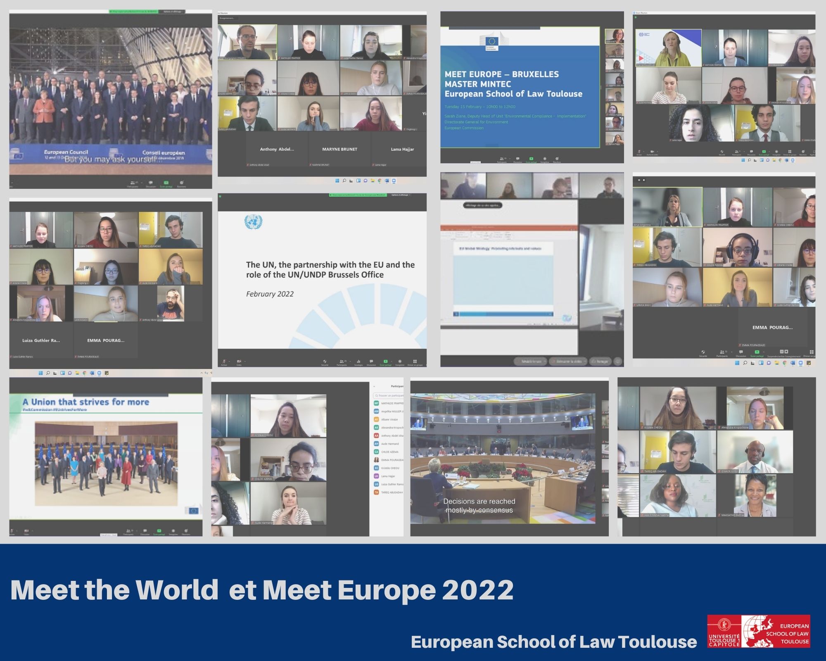Select Aude Harmand in participants list
826x661 pixels.
[x=389, y=444]
